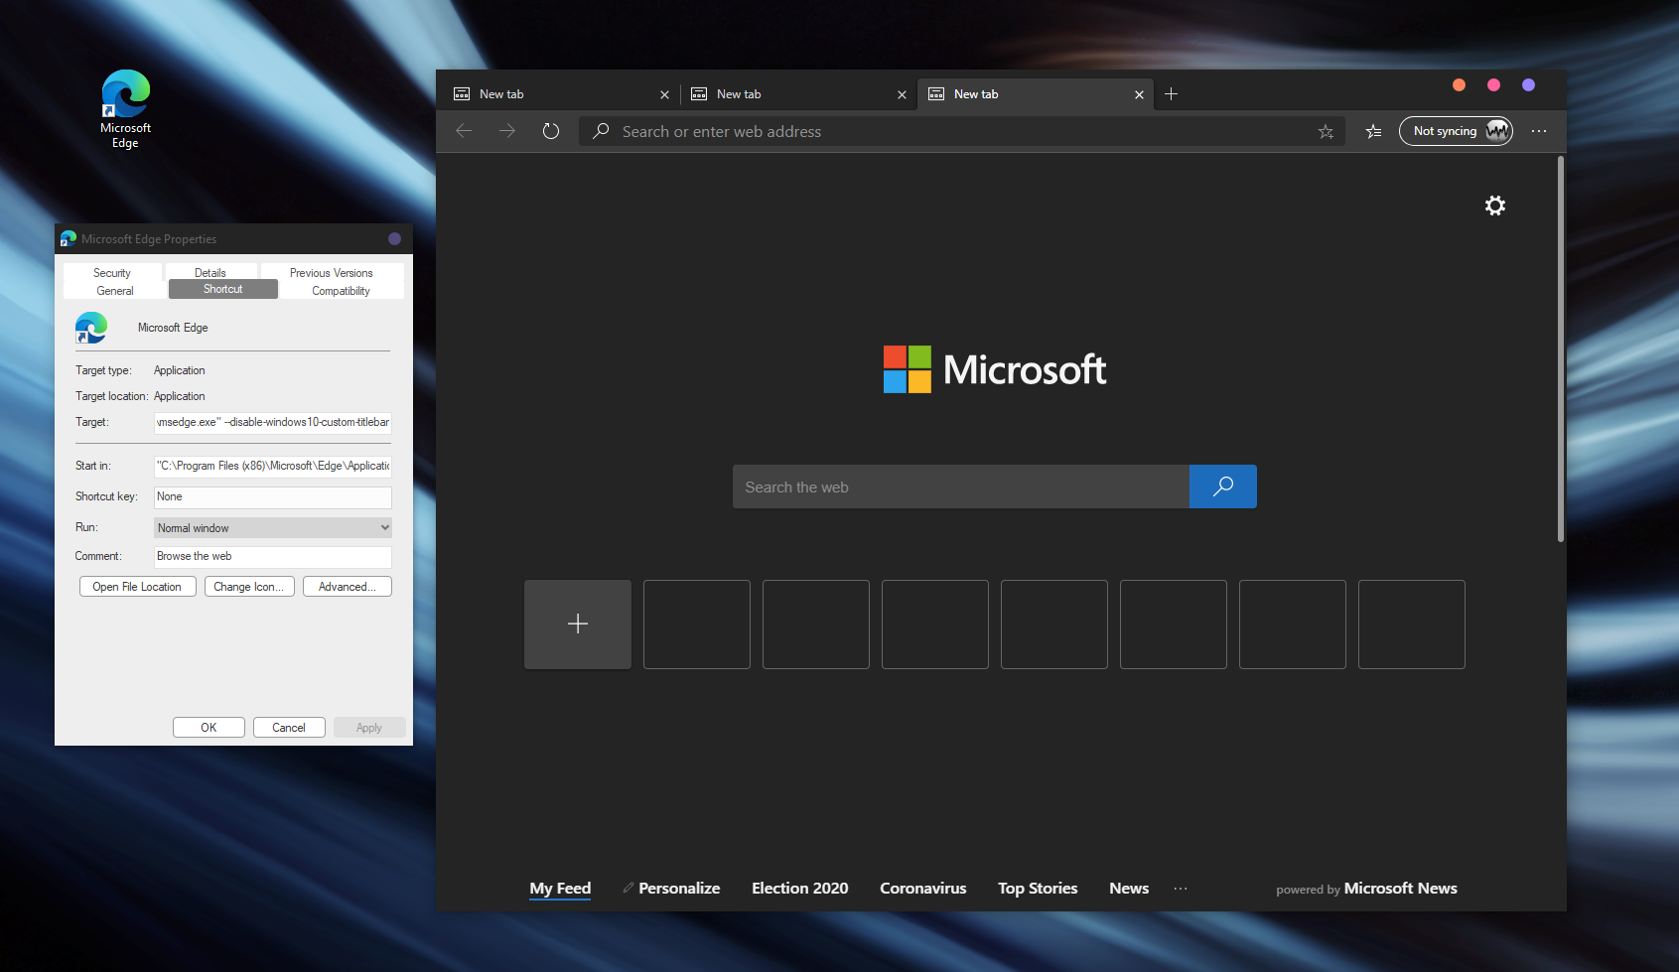Image resolution: width=1679 pixels, height=972 pixels.
Task: Open the General tab in Properties
Action: (x=115, y=291)
